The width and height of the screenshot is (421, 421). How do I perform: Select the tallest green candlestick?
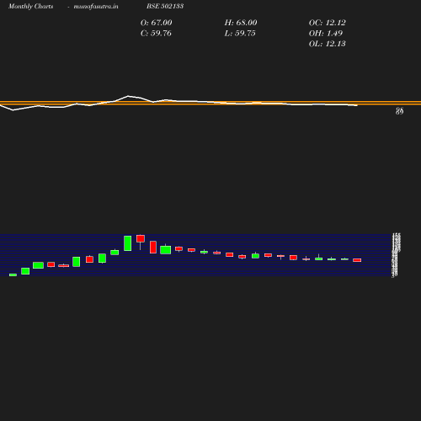128,243
